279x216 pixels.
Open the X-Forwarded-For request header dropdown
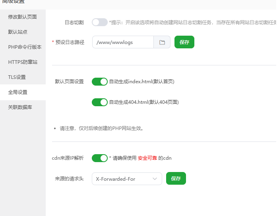tap(127, 179)
